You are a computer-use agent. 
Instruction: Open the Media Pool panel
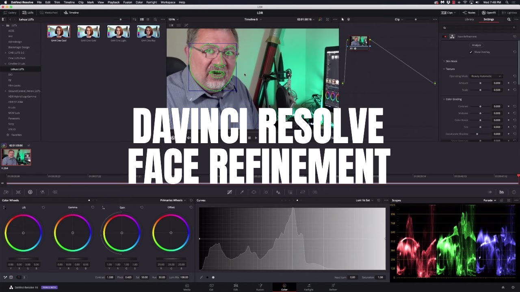48,13
